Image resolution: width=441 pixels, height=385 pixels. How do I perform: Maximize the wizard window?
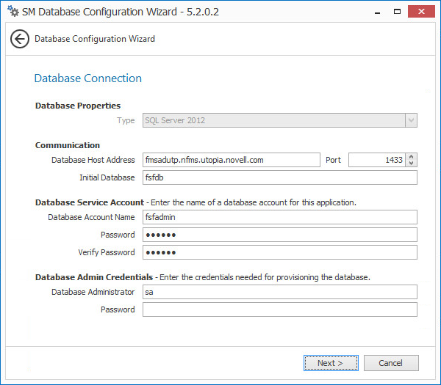coord(398,12)
